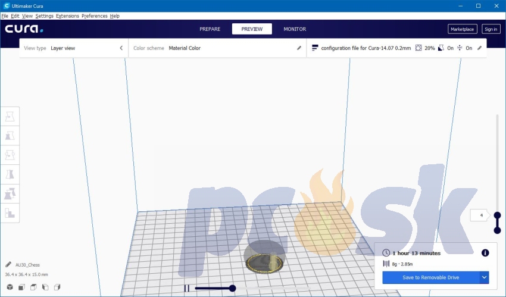Open the Extensions menu

(x=67, y=16)
